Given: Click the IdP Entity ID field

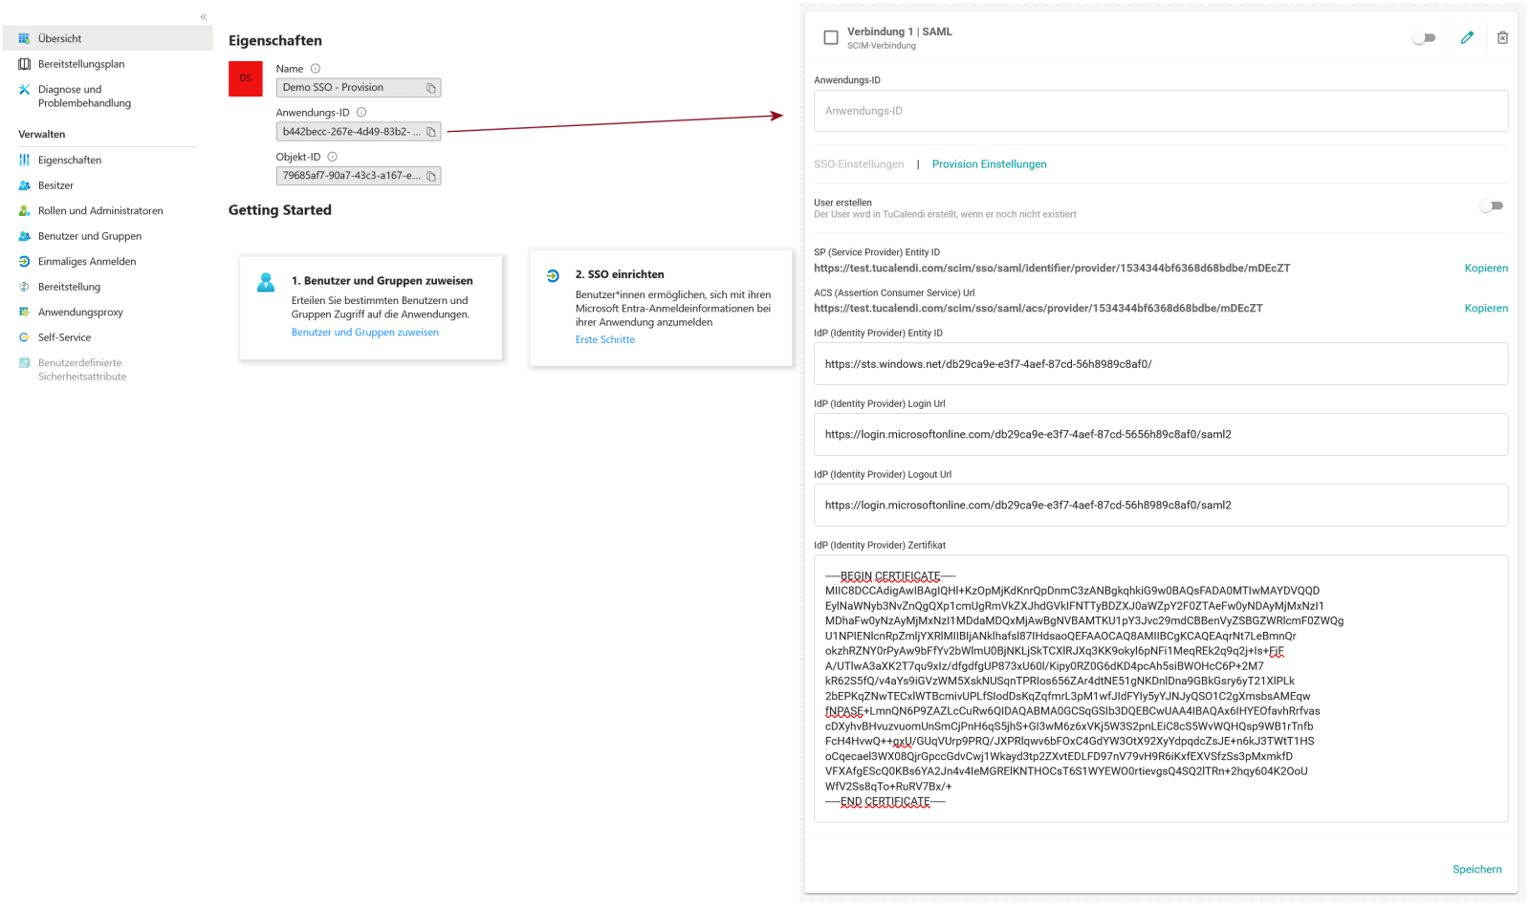Looking at the screenshot, I should (x=1161, y=364).
